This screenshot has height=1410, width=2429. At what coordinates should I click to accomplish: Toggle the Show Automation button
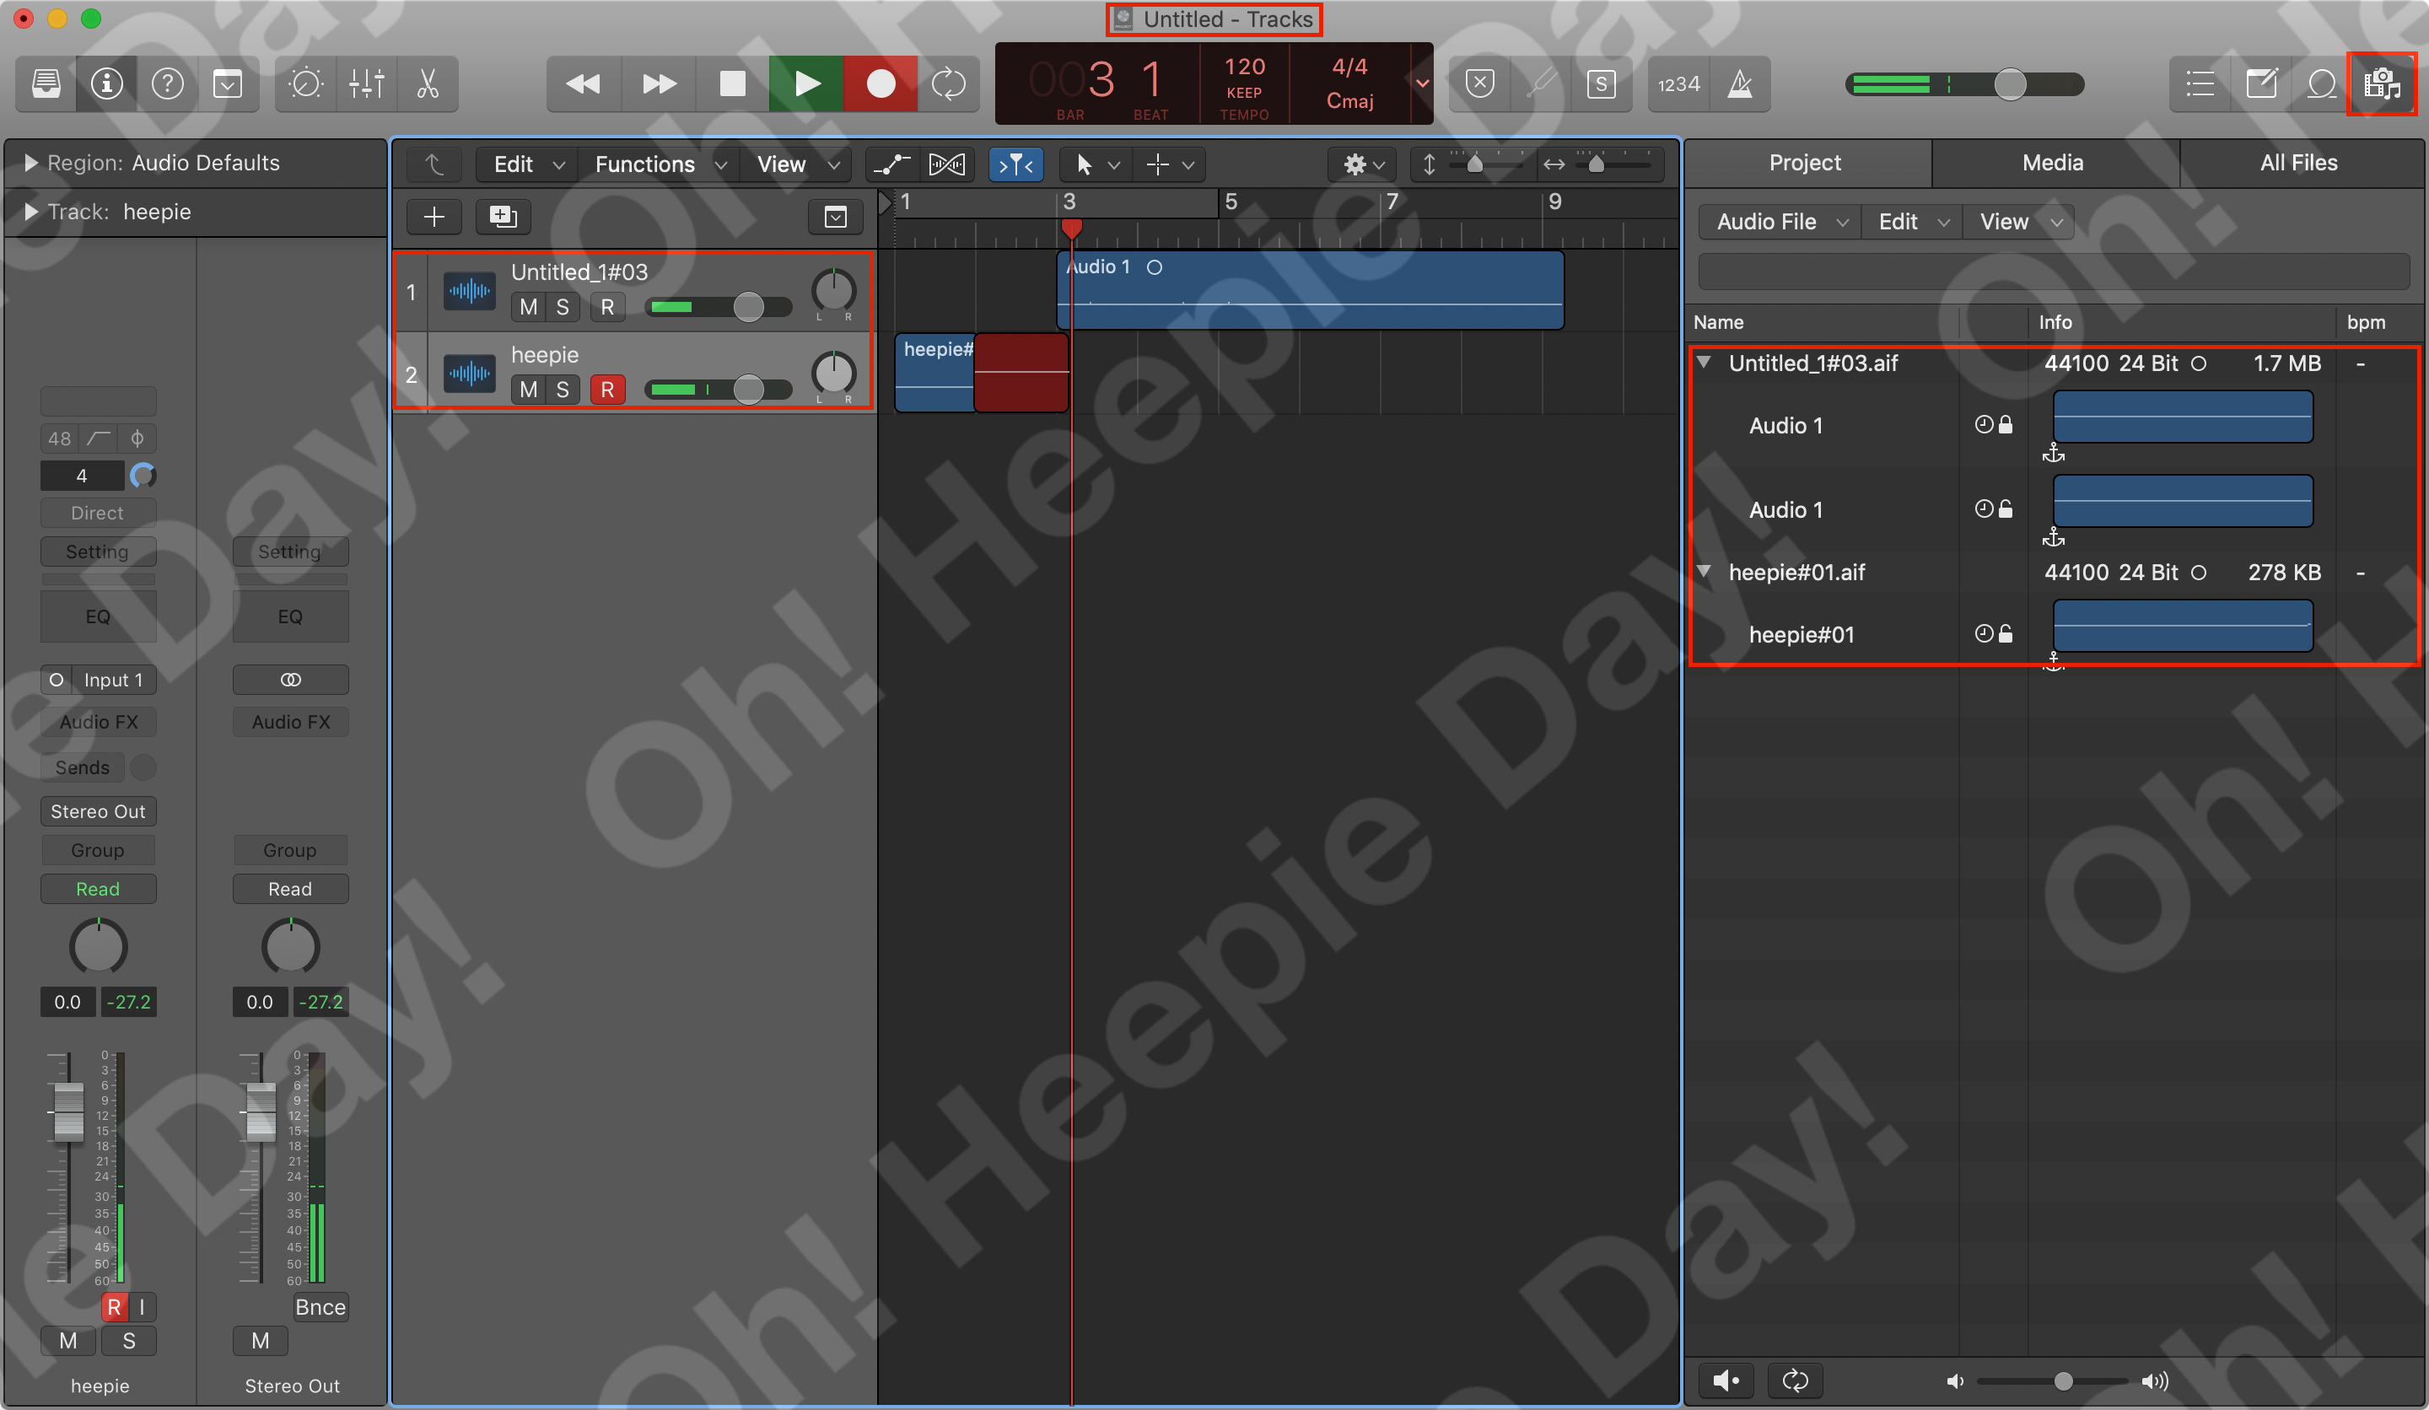(892, 164)
